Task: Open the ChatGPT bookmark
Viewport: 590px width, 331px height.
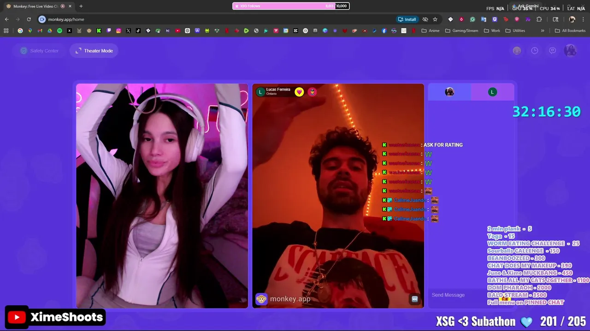Action: click(187, 31)
